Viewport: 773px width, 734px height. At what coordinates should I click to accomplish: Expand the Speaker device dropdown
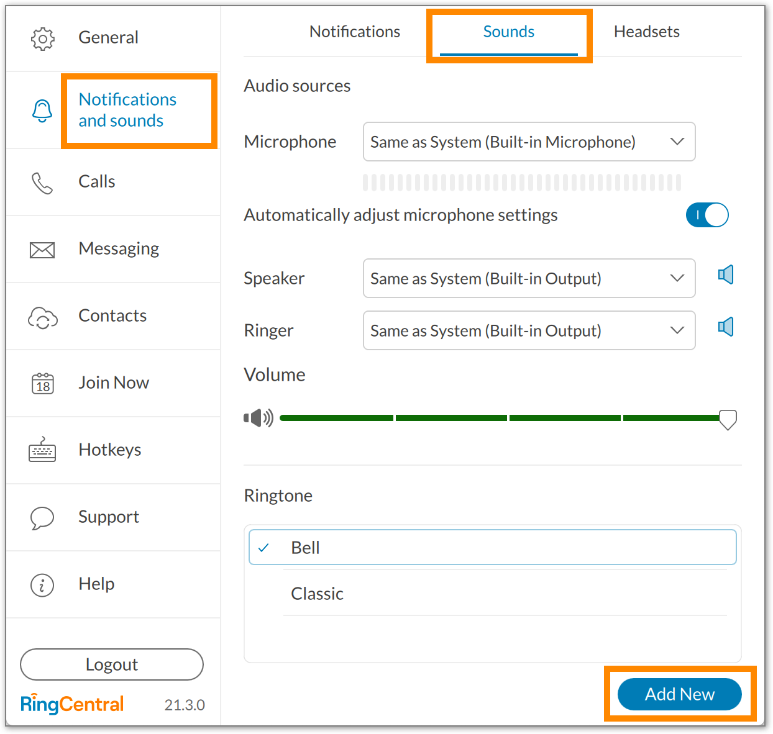click(x=529, y=278)
